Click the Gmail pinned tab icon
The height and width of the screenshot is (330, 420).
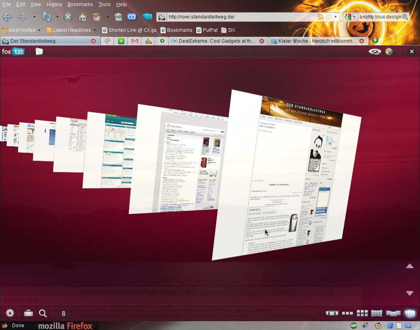coord(135,41)
